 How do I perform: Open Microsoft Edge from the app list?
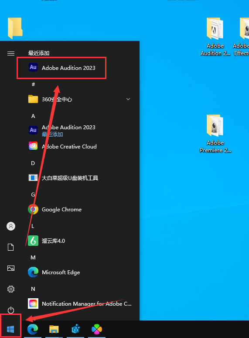[x=81, y=272]
